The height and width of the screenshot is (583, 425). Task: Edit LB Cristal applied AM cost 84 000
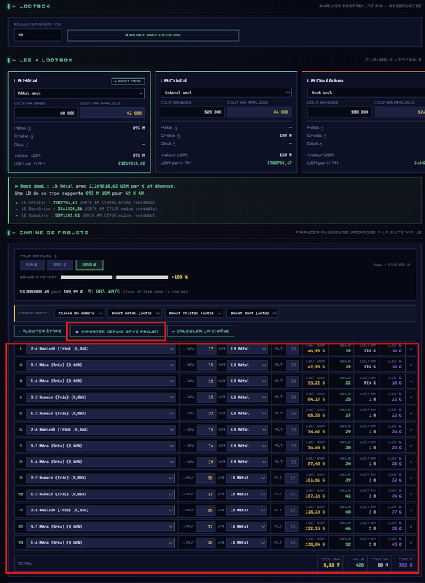(260, 112)
